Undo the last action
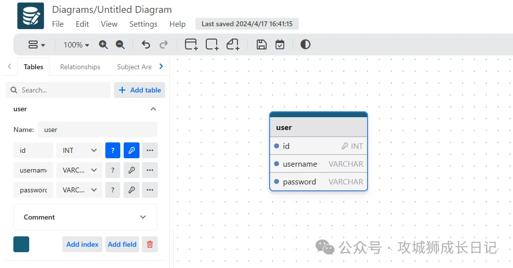 pos(145,45)
